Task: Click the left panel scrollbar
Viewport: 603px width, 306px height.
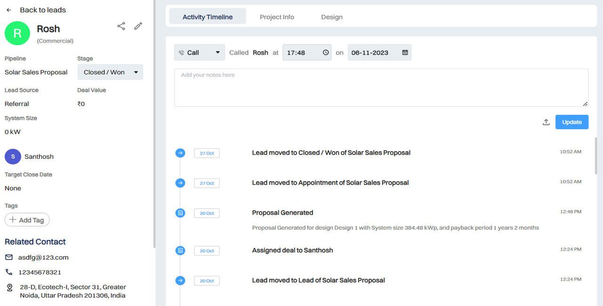Action: tap(154, 123)
